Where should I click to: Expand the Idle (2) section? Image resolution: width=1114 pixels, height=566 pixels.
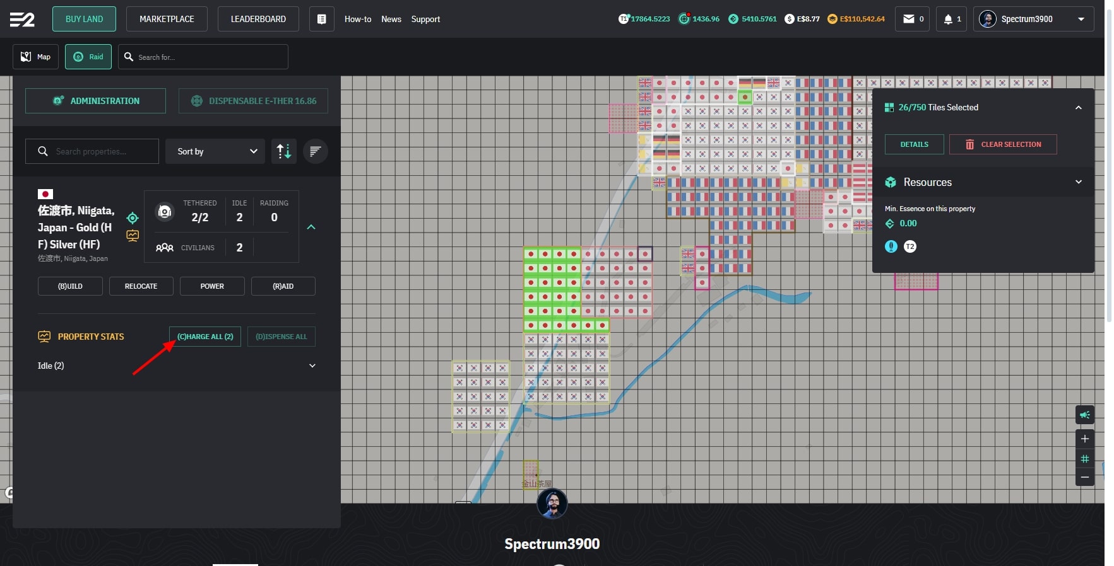click(x=312, y=366)
